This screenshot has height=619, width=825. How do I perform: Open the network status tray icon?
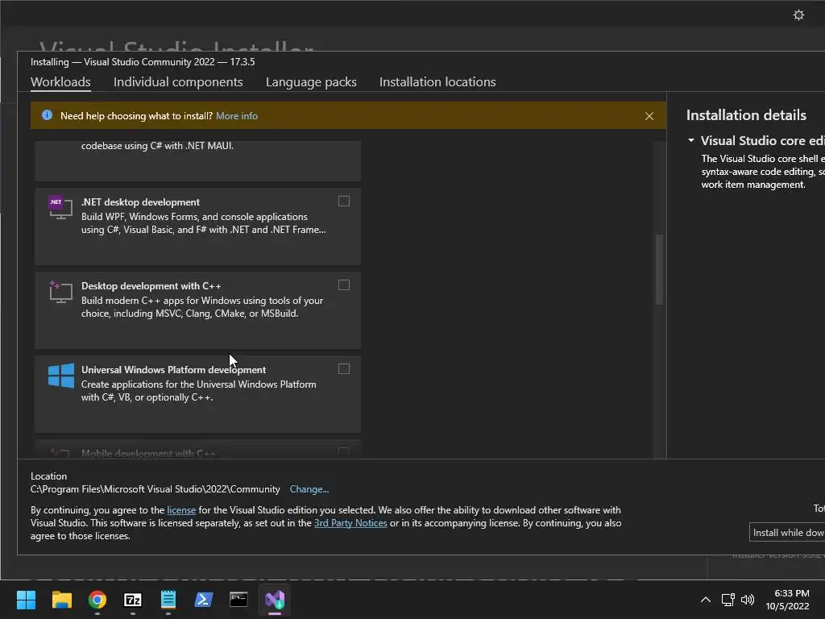point(728,600)
